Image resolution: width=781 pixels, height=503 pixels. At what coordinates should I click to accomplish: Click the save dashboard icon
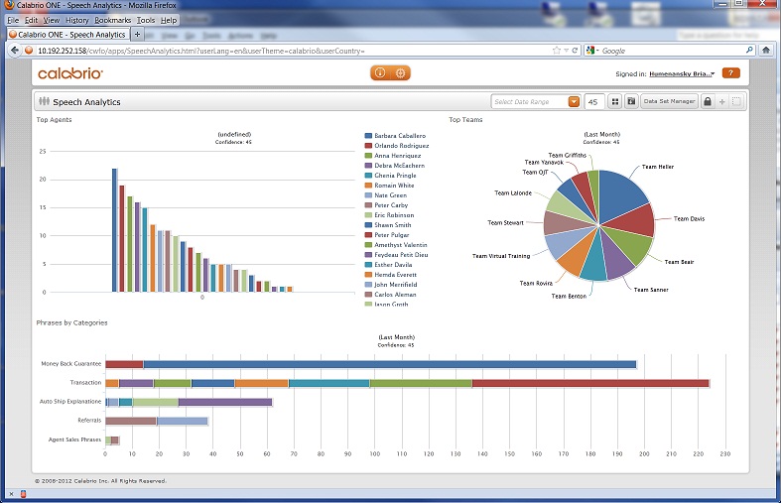coord(631,101)
